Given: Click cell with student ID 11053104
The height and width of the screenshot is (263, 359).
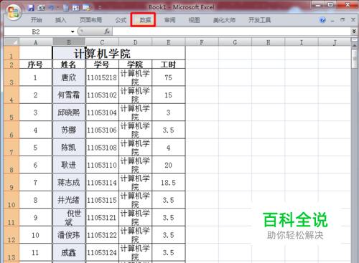Looking at the screenshot, I should [x=102, y=113].
